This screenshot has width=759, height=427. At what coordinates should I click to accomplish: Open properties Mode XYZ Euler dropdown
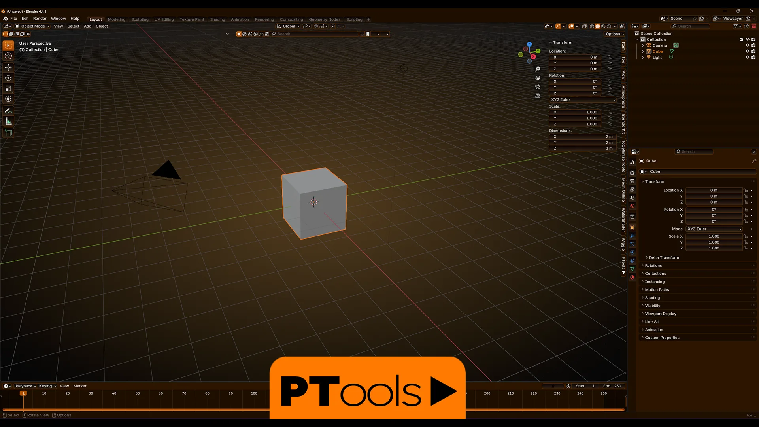coord(714,229)
